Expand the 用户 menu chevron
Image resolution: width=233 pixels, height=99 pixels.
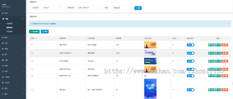click(x=23, y=55)
